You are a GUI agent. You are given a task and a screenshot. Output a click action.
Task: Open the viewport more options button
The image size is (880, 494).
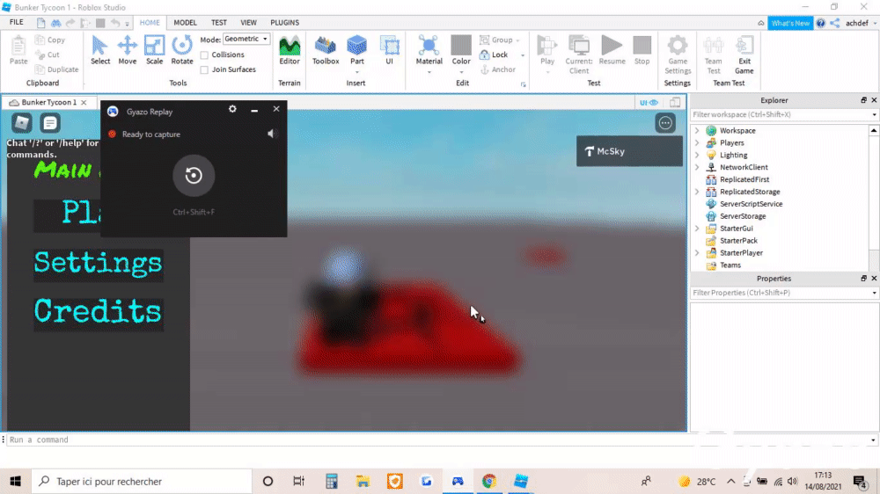665,123
